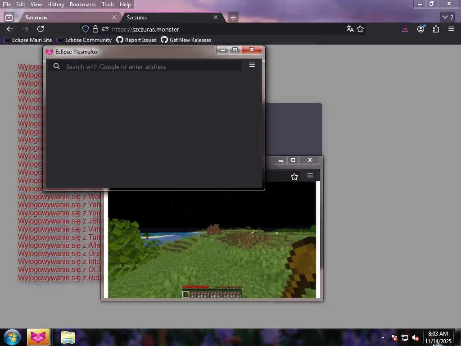Minimize the Minecraft video popup window
461x346 pixels.
click(x=281, y=160)
